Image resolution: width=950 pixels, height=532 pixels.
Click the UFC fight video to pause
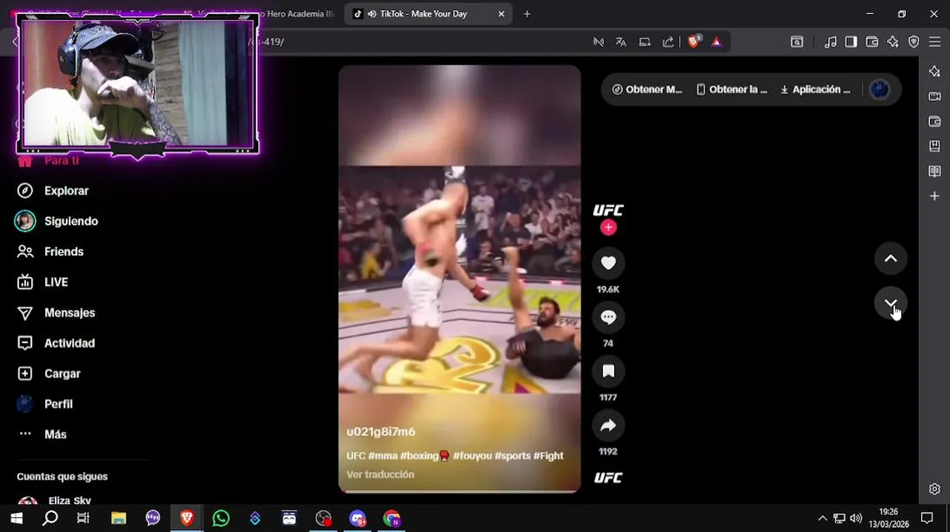click(459, 279)
